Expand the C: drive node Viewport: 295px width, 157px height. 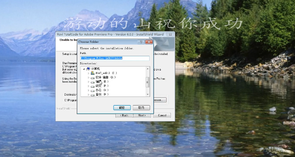coord(88,73)
